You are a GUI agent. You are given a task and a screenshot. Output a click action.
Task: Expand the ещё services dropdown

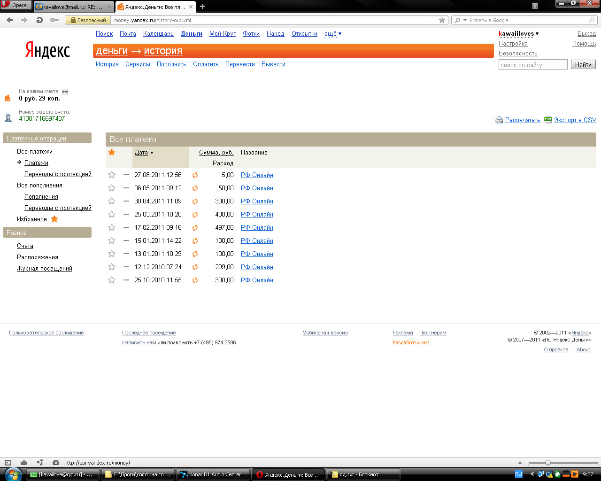[x=333, y=34]
